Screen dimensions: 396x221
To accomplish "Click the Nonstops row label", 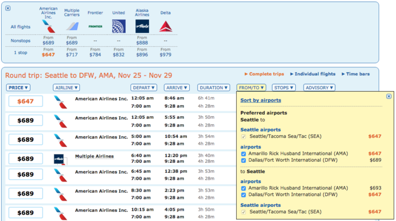I will (21, 41).
